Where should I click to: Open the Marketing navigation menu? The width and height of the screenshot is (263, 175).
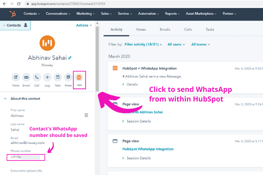(85, 14)
